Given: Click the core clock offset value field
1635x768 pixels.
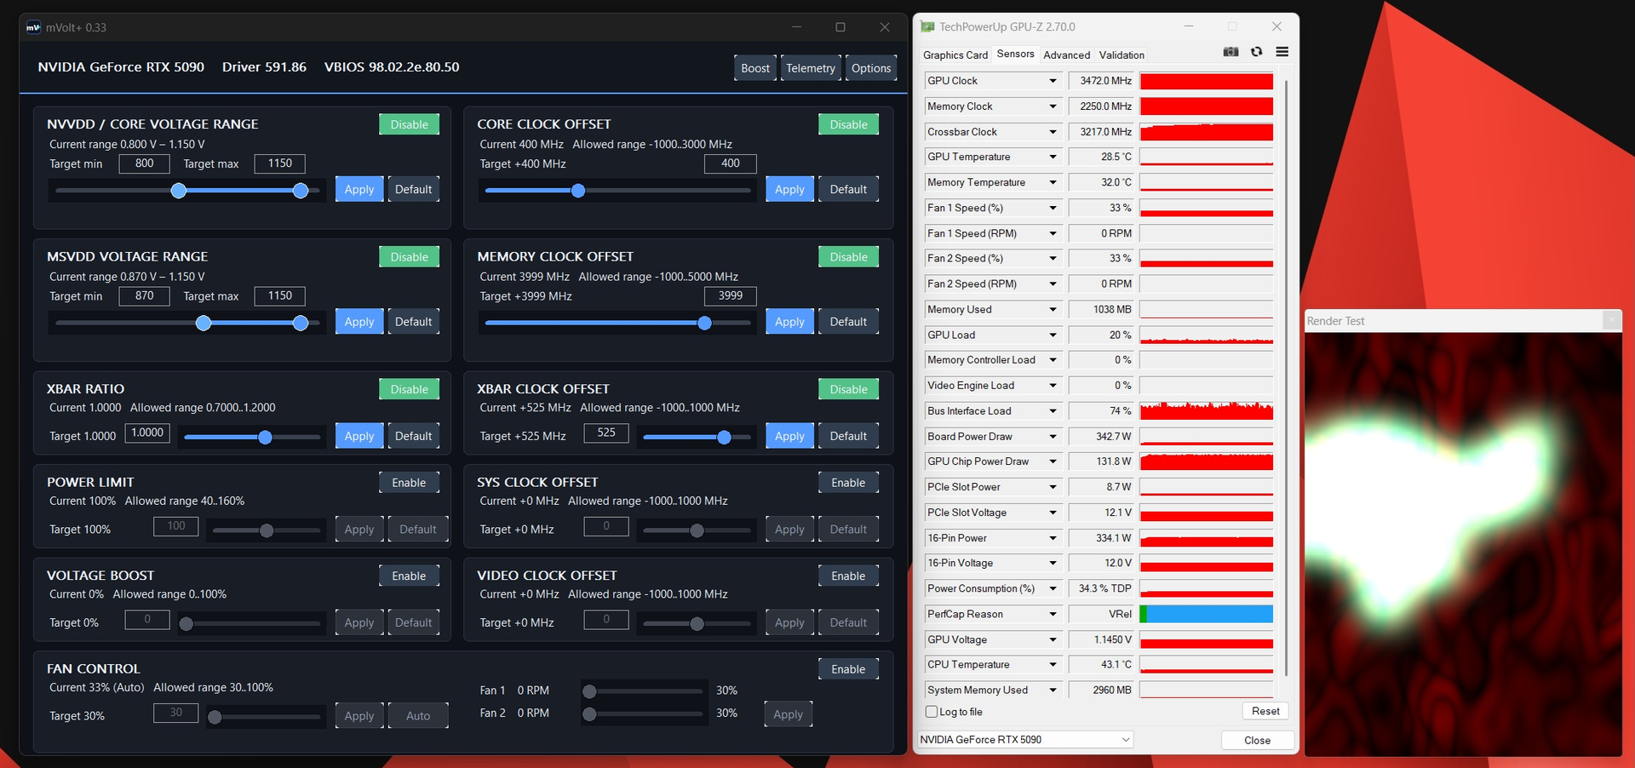Looking at the screenshot, I should click(731, 163).
